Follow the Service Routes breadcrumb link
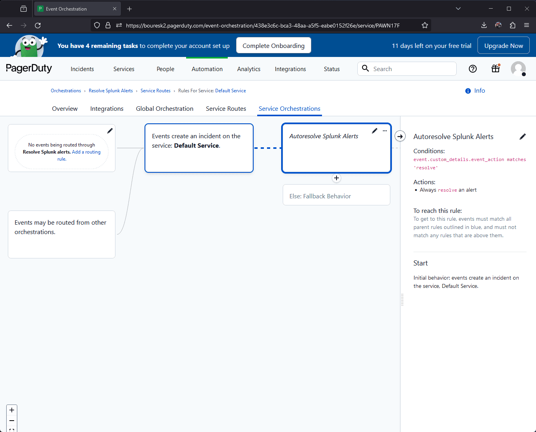The width and height of the screenshot is (536, 432). pyautogui.click(x=155, y=91)
